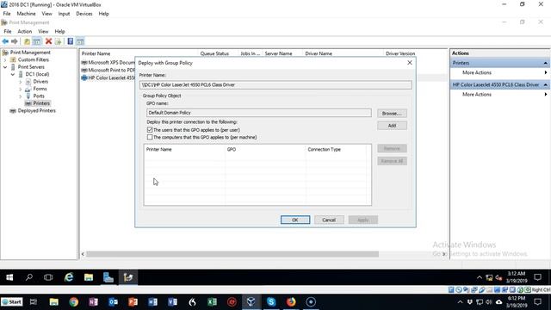Close the Deploy with Group Policy dialog

pyautogui.click(x=410, y=63)
